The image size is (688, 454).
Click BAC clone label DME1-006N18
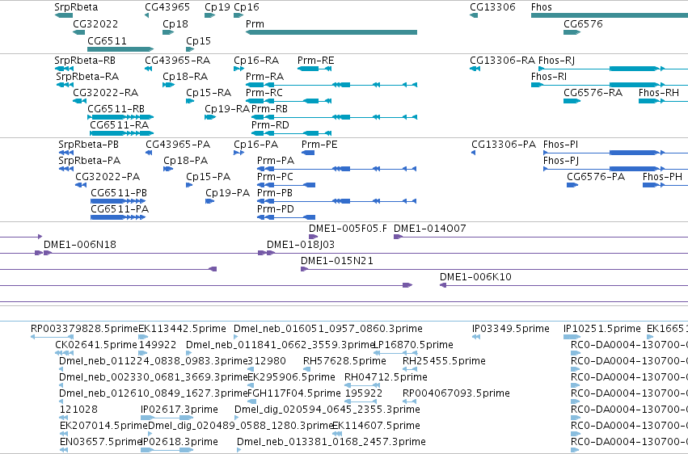click(80, 245)
